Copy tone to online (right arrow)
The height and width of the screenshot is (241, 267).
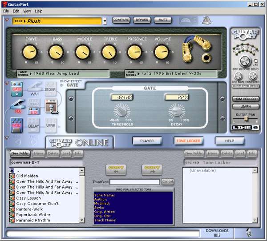152,170
